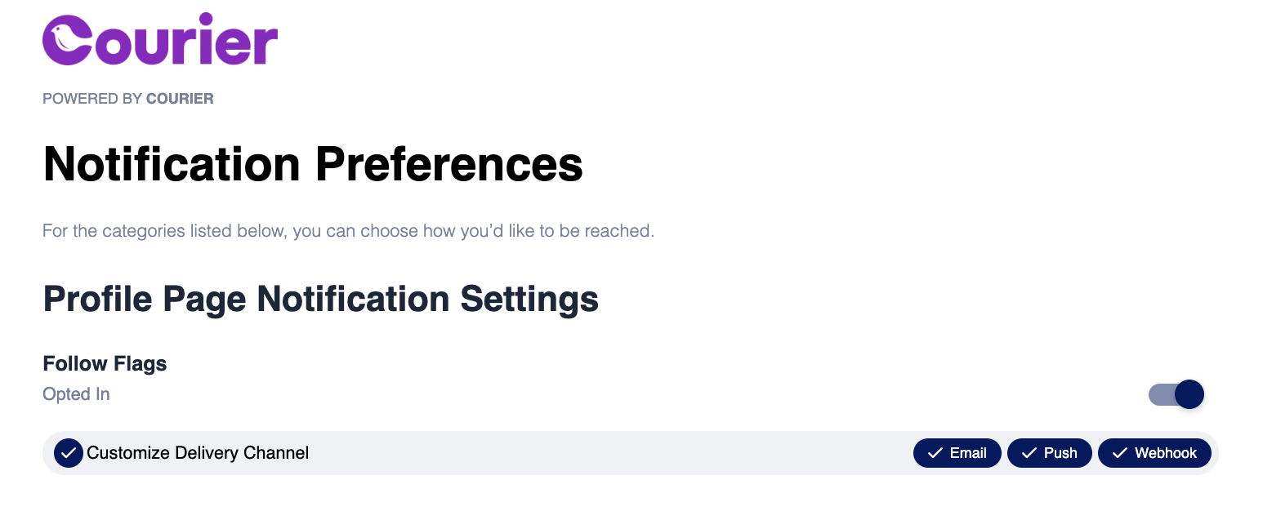Click the check icon in the Email channel button
Screen dimensions: 1263x511
pyautogui.click(x=934, y=452)
